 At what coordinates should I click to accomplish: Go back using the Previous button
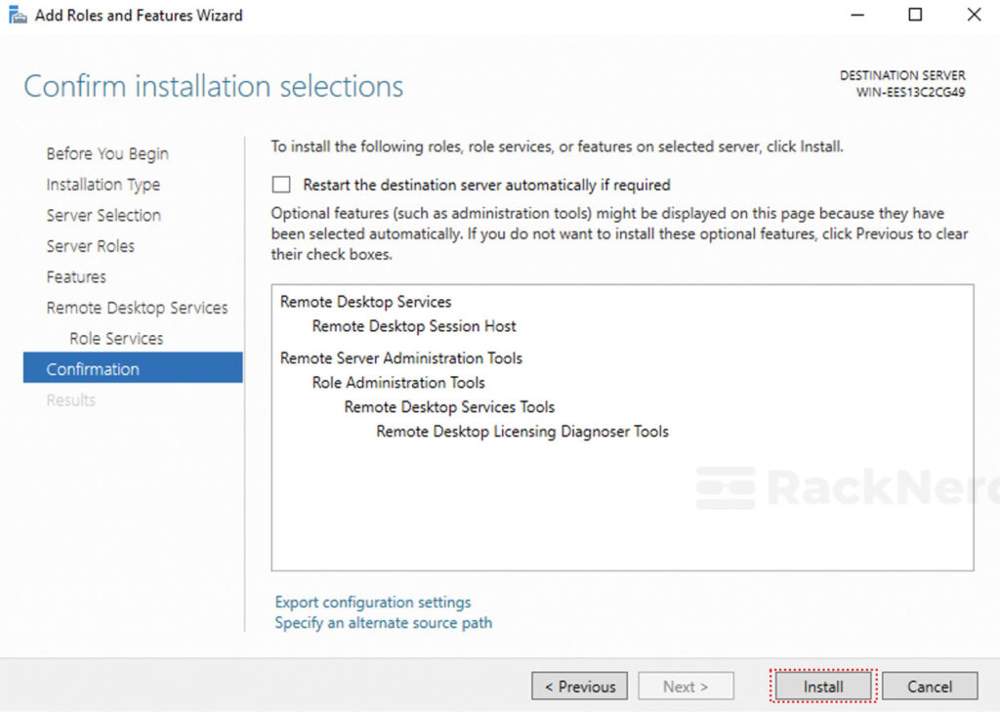[578, 686]
